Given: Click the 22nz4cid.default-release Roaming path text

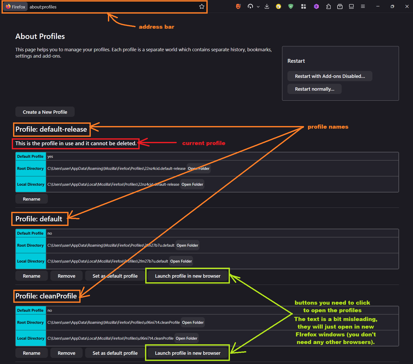Looking at the screenshot, I should click(117, 169).
